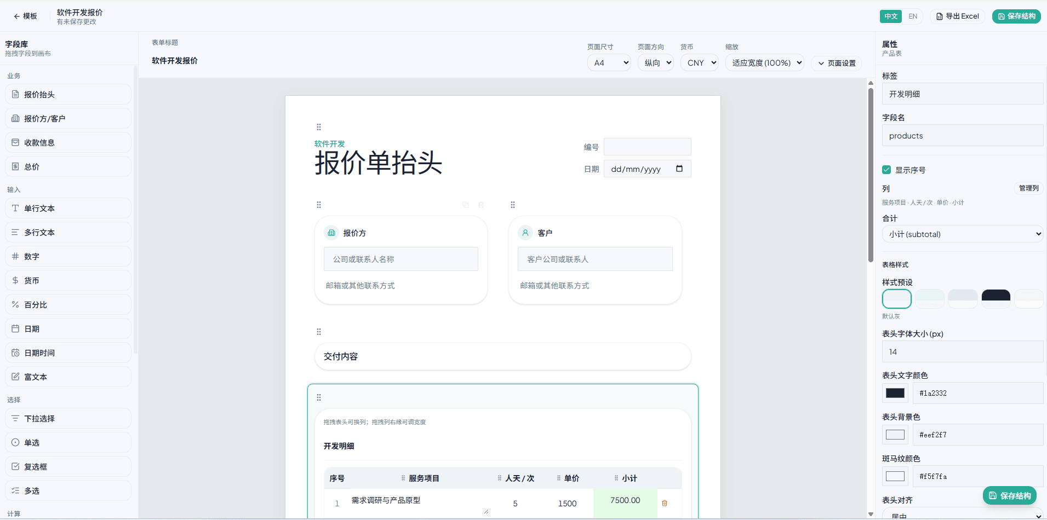Click the 表头字体大小 input field

point(963,351)
